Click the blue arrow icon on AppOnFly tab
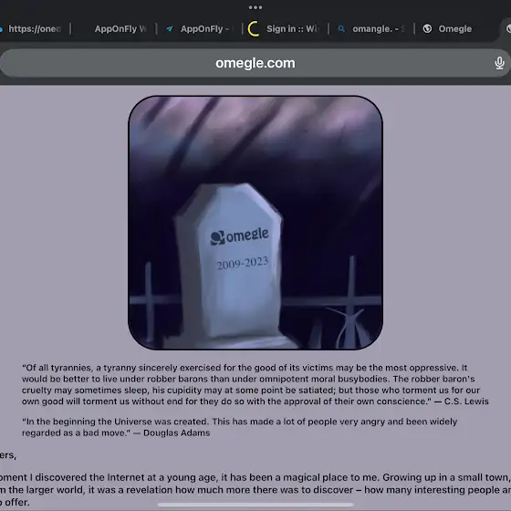Screen dimensions: 511x511 tap(170, 29)
